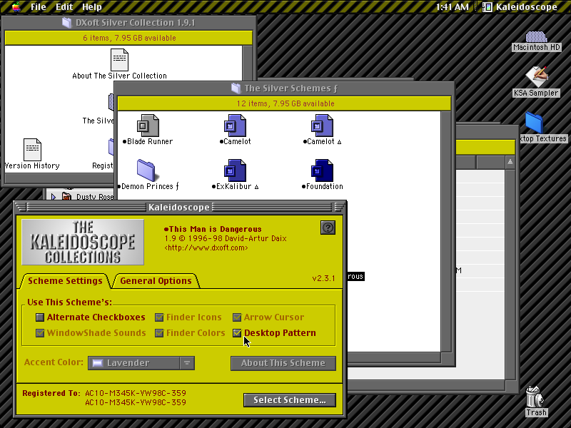The image size is (571, 428).
Task: Select the Camelot △ scheme icon
Action: pyautogui.click(x=322, y=126)
